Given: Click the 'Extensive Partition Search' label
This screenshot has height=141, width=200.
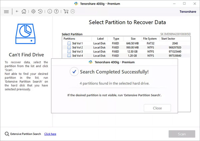Looking at the screenshot, I should [x=26, y=134].
